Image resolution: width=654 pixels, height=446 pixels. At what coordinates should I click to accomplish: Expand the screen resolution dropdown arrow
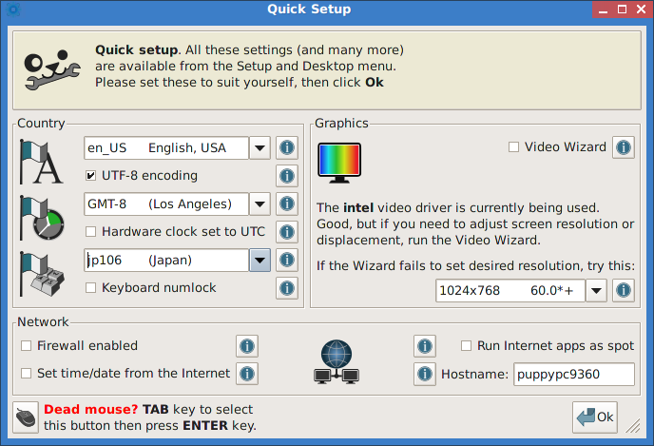(596, 290)
